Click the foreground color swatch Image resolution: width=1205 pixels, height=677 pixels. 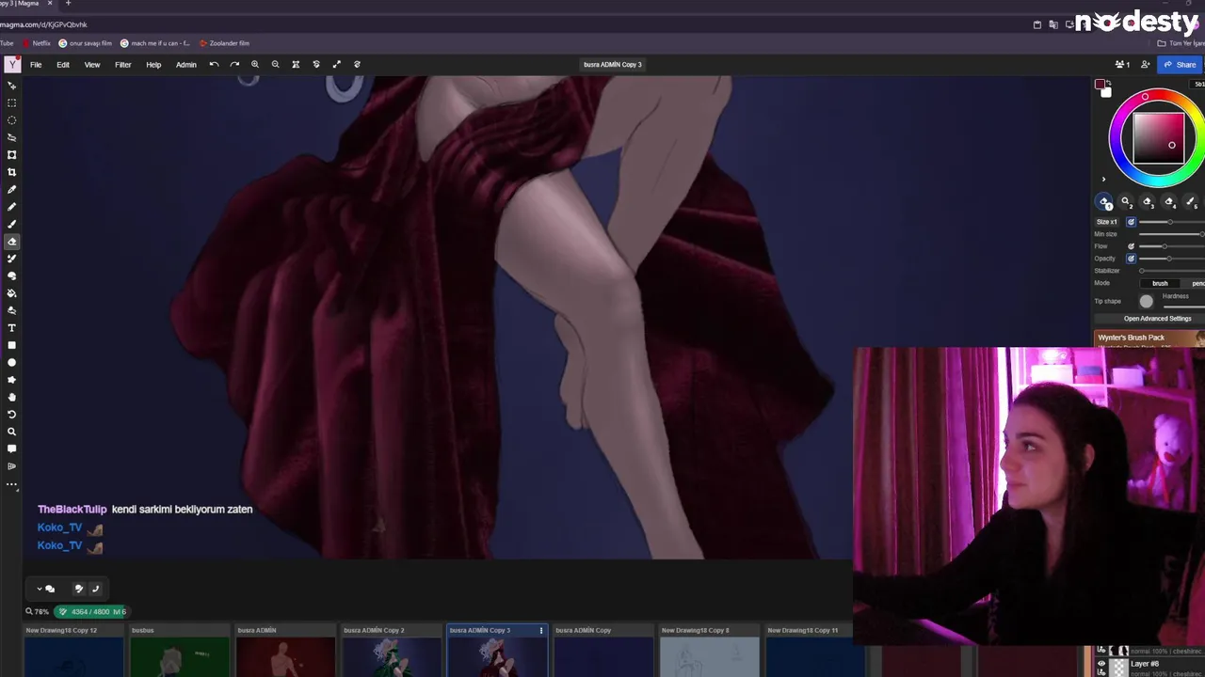(x=1100, y=85)
